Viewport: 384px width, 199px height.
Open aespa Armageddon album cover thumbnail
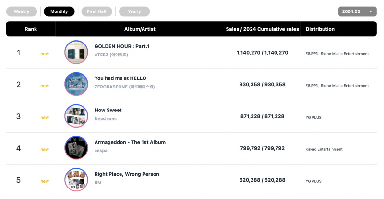(76, 148)
